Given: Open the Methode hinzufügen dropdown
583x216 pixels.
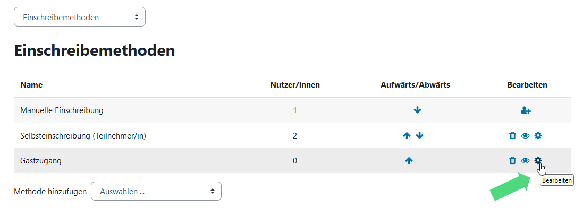Looking at the screenshot, I should pyautogui.click(x=156, y=191).
